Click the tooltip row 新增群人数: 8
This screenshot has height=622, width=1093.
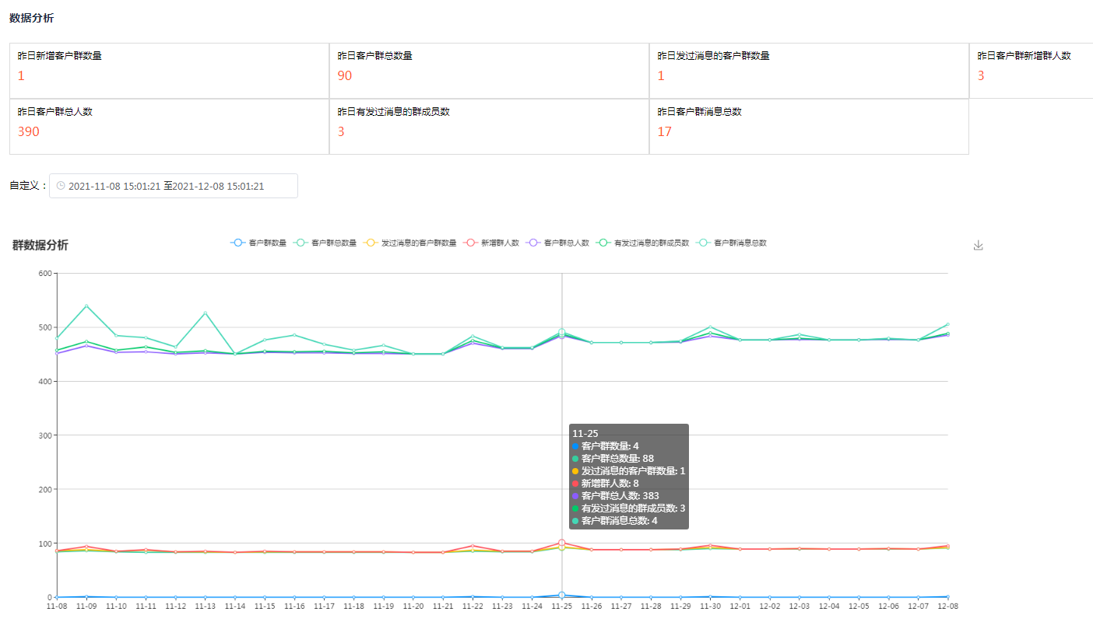click(x=605, y=483)
